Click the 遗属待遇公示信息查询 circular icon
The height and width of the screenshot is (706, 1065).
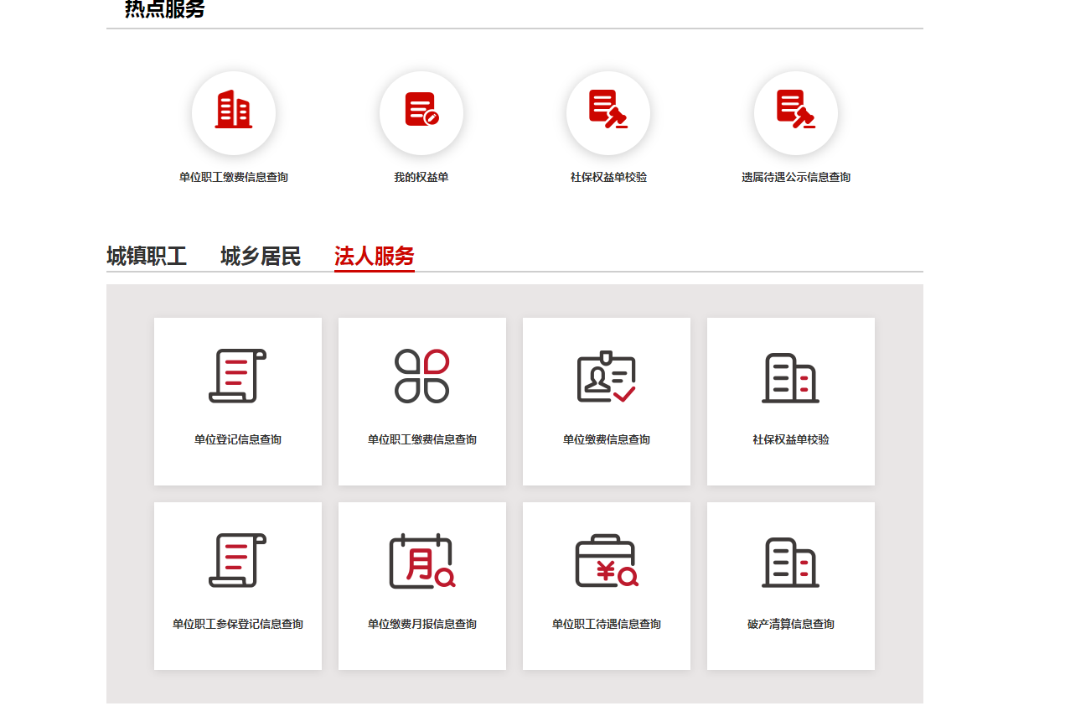coord(795,112)
